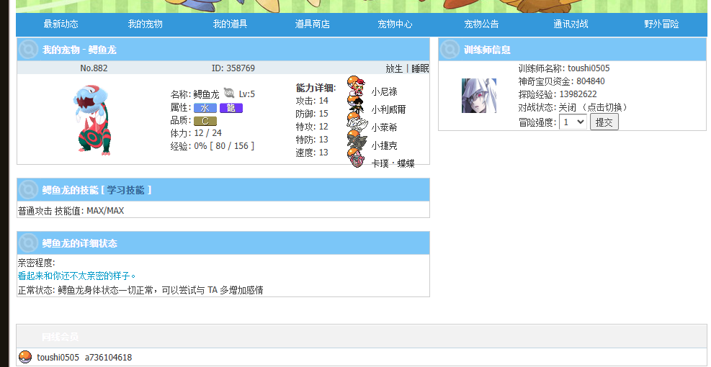Click 神奇宝贝资金: 804840 text

pyautogui.click(x=561, y=81)
